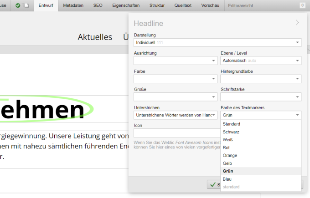Image resolution: width=310 pixels, height=198 pixels.
Task: Open the Ausrichtung dropdown
Action: (x=176, y=61)
